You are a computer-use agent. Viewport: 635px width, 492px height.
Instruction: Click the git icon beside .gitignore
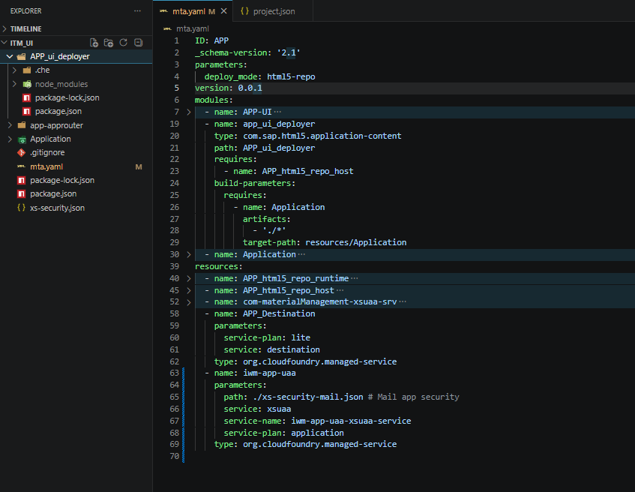pos(22,153)
